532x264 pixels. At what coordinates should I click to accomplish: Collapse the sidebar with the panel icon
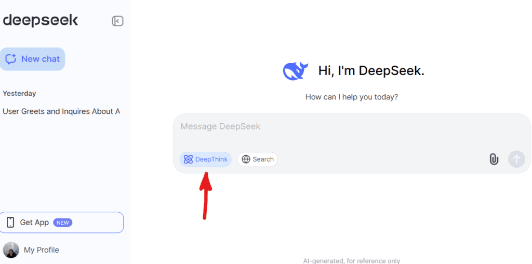pos(117,21)
